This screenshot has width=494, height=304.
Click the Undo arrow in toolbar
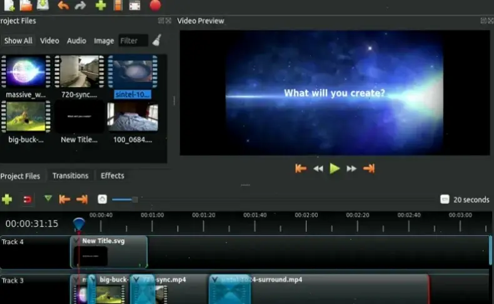click(x=63, y=6)
